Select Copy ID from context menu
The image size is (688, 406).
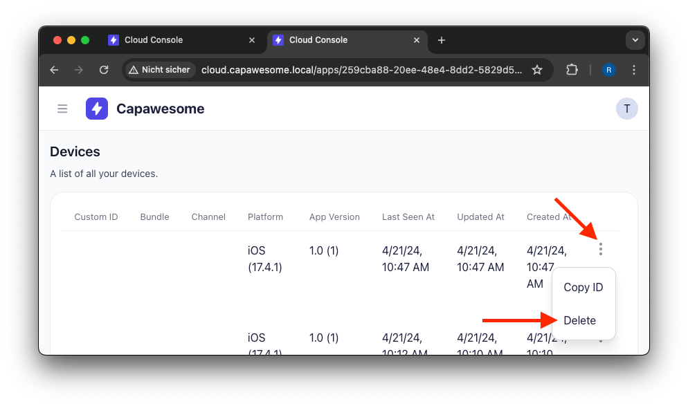tap(583, 288)
